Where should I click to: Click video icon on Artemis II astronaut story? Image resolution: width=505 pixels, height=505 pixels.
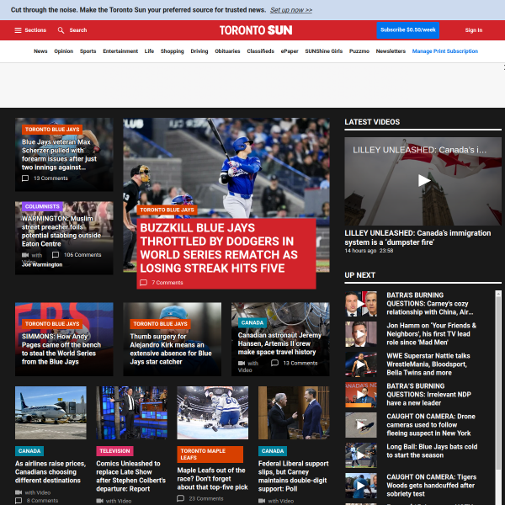click(242, 363)
